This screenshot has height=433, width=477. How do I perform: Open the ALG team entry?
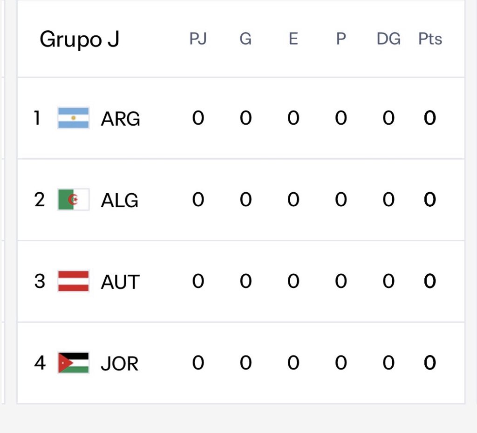pyautogui.click(x=120, y=201)
